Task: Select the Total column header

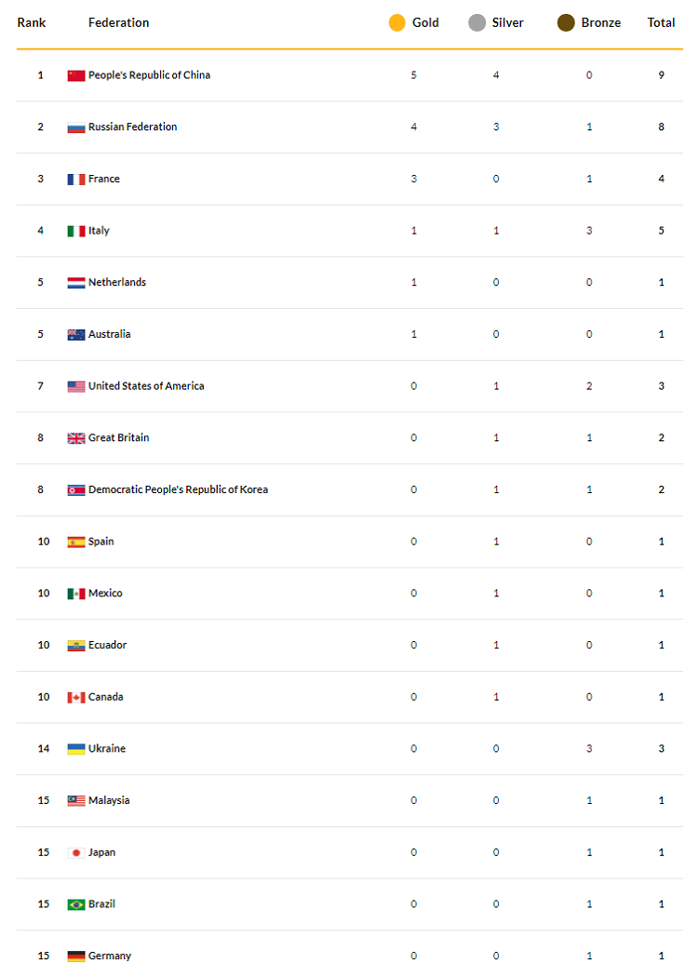Action: point(661,23)
